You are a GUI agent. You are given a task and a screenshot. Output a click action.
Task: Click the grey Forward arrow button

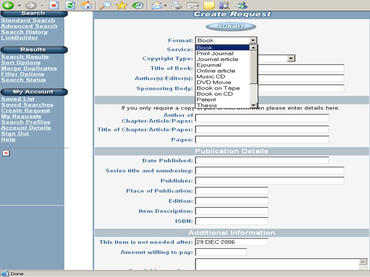tap(31, 5)
